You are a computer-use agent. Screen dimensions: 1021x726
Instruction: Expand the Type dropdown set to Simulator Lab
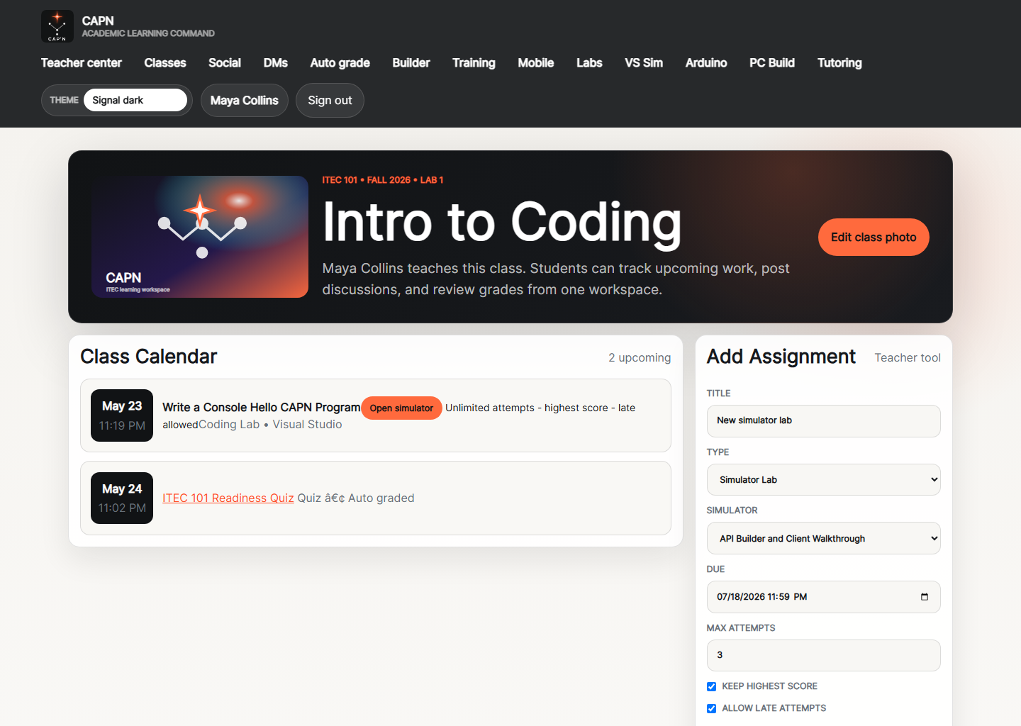tap(823, 480)
